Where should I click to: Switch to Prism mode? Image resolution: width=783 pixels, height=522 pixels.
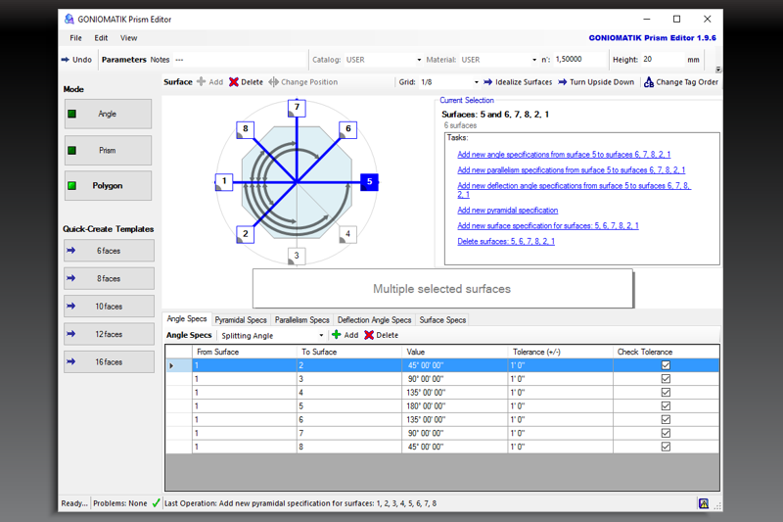click(108, 151)
